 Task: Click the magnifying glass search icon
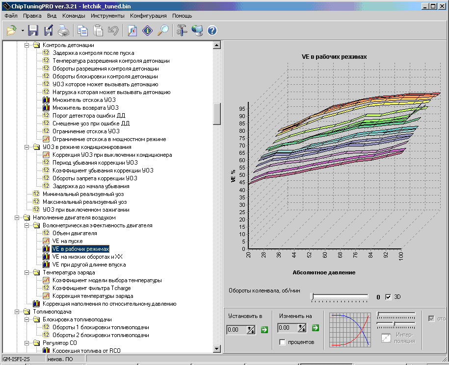pyautogui.click(x=163, y=31)
